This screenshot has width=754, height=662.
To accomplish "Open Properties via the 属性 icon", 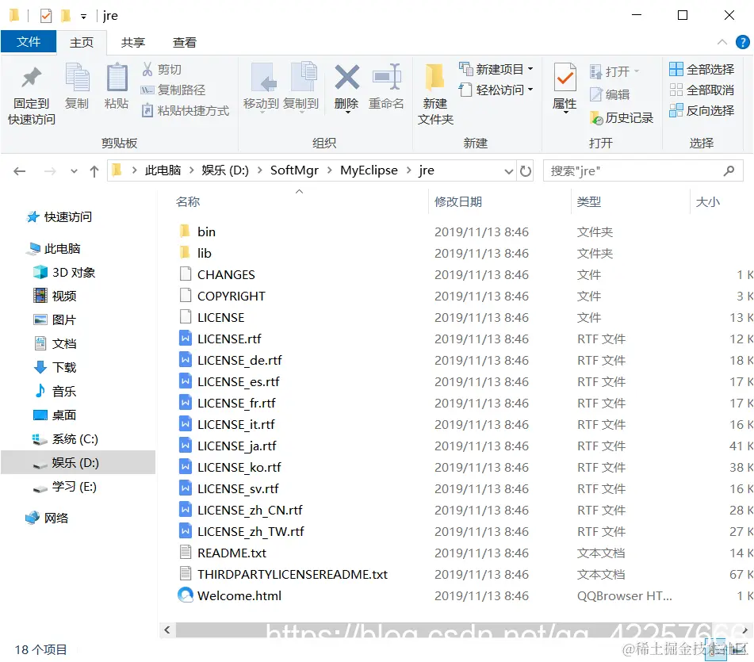I will pos(565,83).
